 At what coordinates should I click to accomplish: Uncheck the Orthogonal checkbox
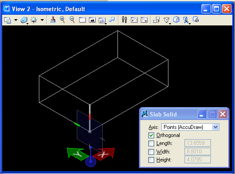click(x=151, y=135)
